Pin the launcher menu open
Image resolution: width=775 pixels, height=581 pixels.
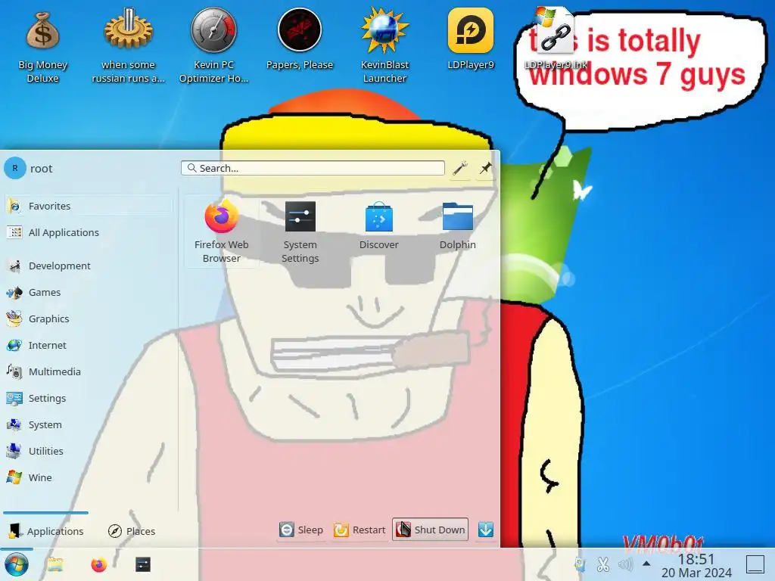(485, 168)
